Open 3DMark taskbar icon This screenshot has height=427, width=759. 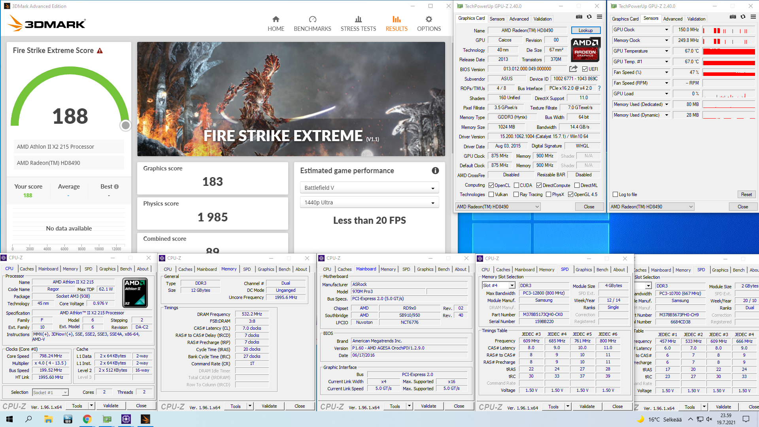(x=145, y=419)
